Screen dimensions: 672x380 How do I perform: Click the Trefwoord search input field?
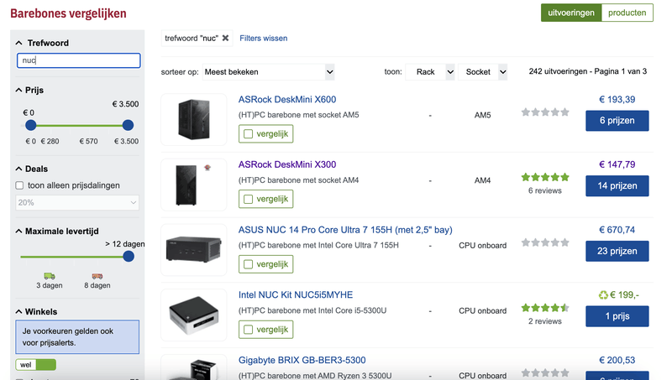(x=78, y=60)
